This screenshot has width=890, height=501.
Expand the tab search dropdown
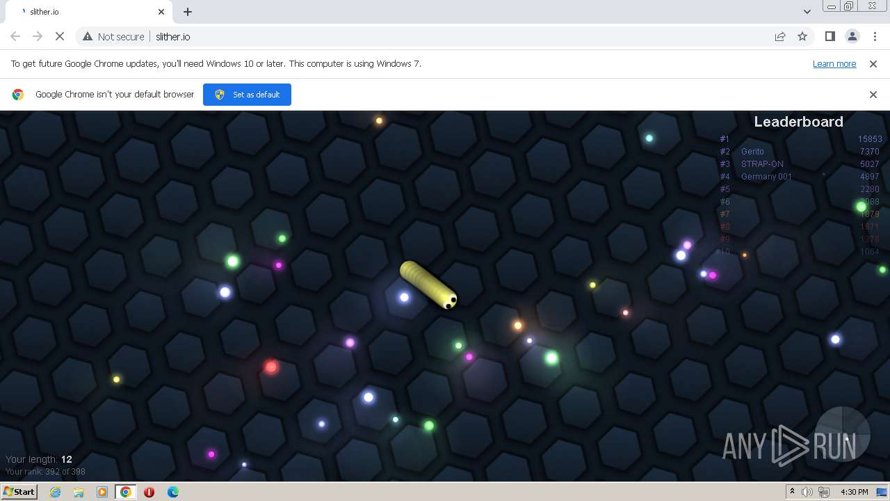coord(807,12)
